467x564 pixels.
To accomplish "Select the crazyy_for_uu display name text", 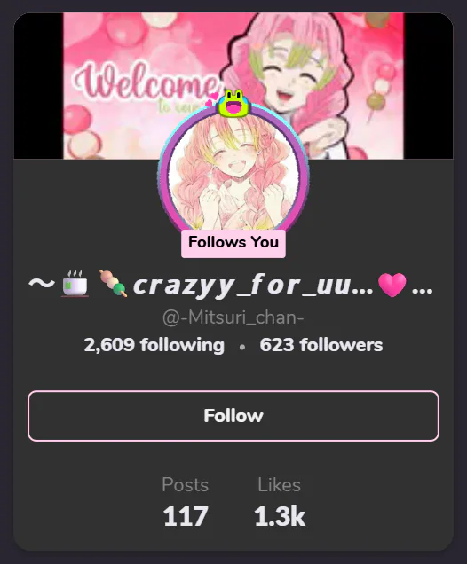I will pos(253,286).
